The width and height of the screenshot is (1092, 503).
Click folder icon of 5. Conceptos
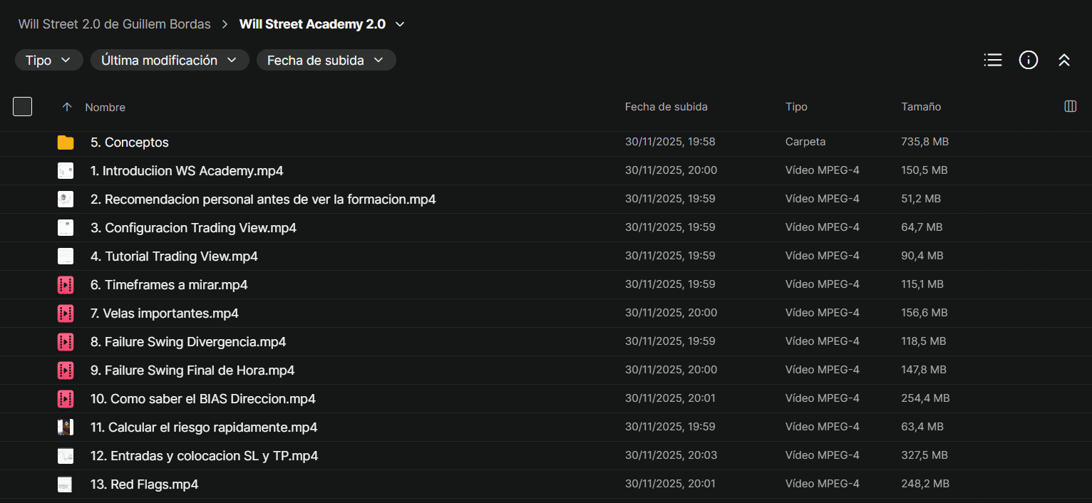click(x=66, y=142)
